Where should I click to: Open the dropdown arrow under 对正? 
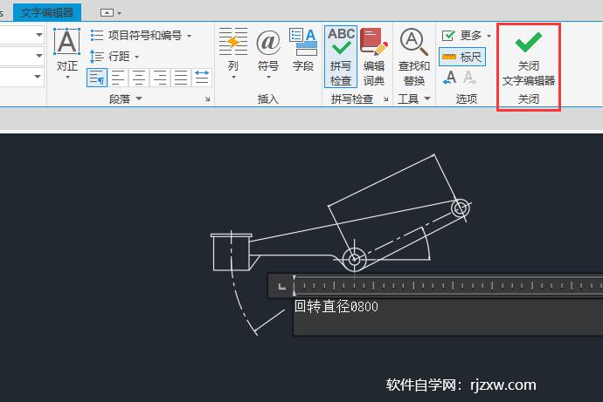tap(67, 77)
